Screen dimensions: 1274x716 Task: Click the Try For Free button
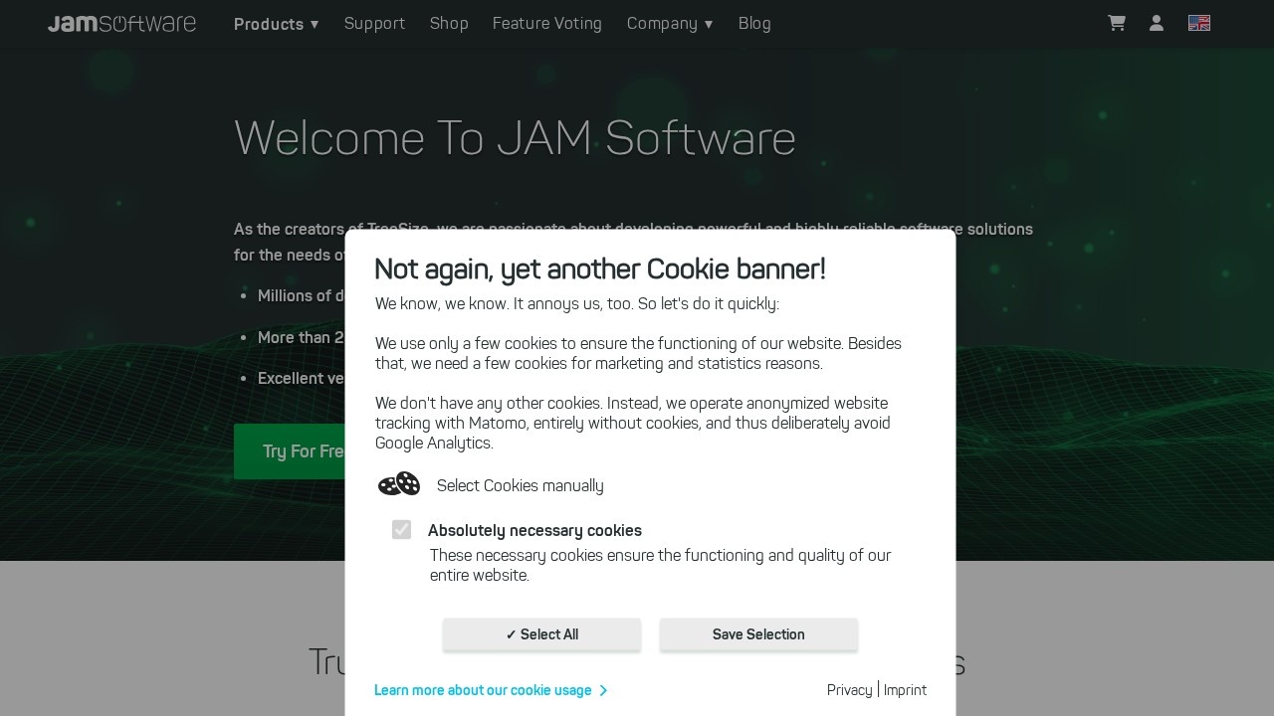[x=290, y=451]
